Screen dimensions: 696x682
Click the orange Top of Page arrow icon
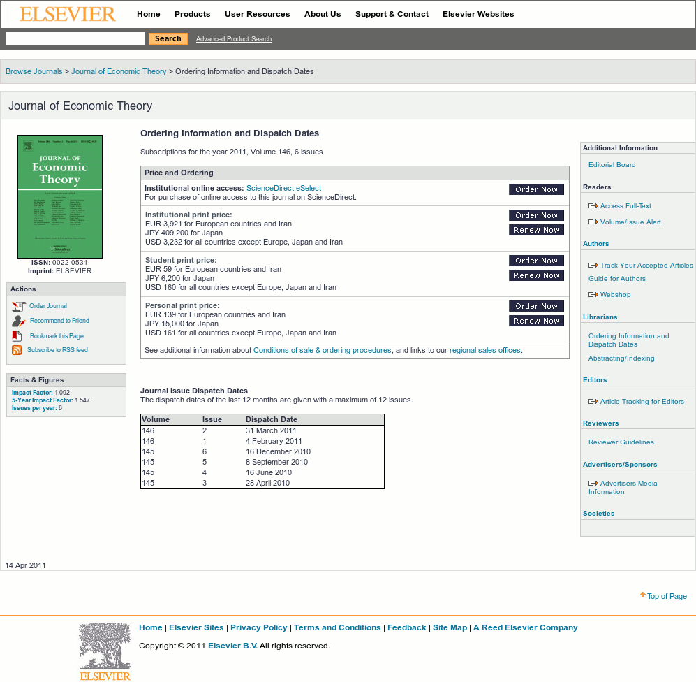(643, 595)
